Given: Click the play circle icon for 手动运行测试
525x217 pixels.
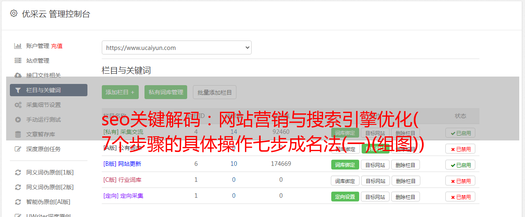Looking at the screenshot, I should 18,120.
